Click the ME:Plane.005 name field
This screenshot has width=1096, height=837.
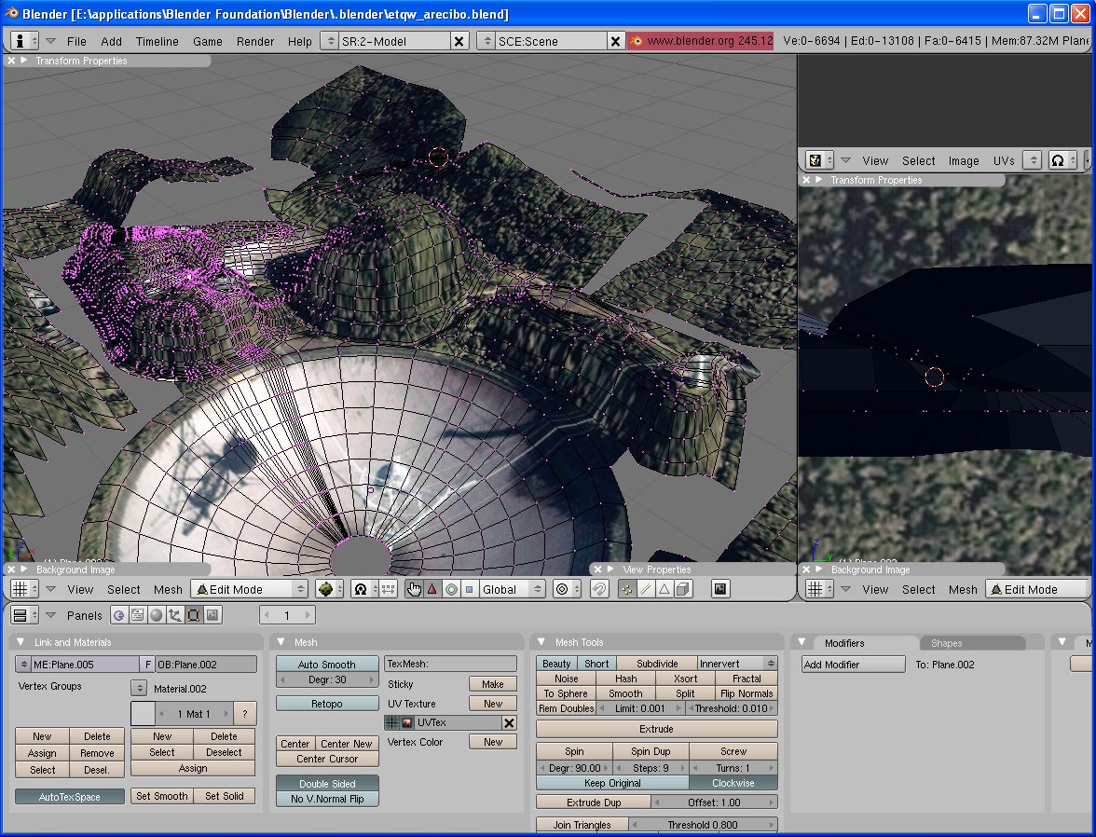tap(84, 665)
